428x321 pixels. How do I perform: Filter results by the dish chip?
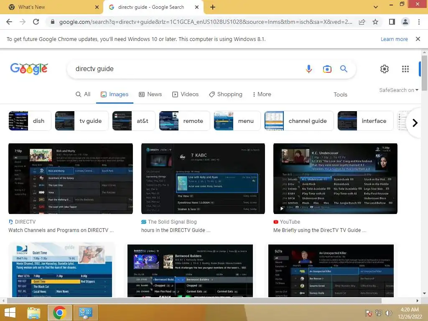click(30, 121)
